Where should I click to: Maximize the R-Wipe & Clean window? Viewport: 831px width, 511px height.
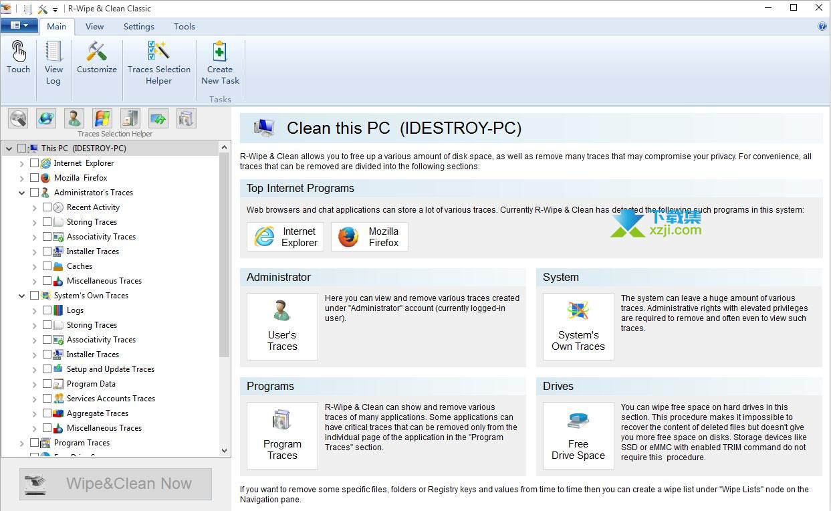click(794, 8)
